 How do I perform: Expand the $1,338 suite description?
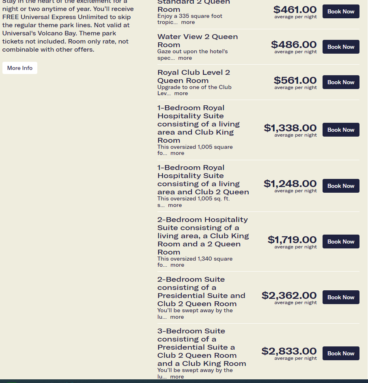[177, 153]
